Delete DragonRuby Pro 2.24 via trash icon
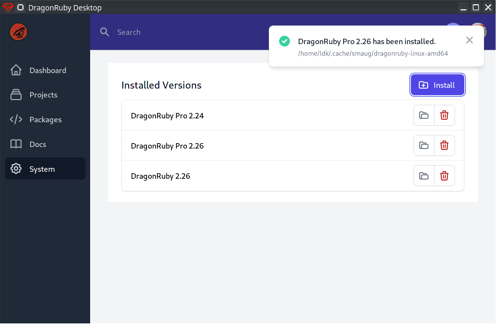Image resolution: width=496 pixels, height=335 pixels. click(x=444, y=115)
